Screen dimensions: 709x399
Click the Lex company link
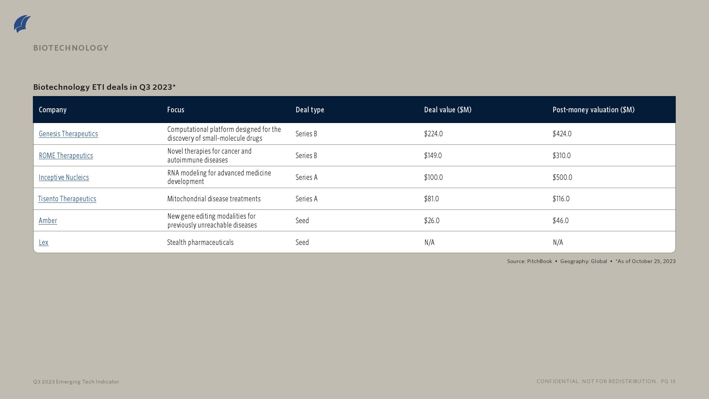coord(44,242)
